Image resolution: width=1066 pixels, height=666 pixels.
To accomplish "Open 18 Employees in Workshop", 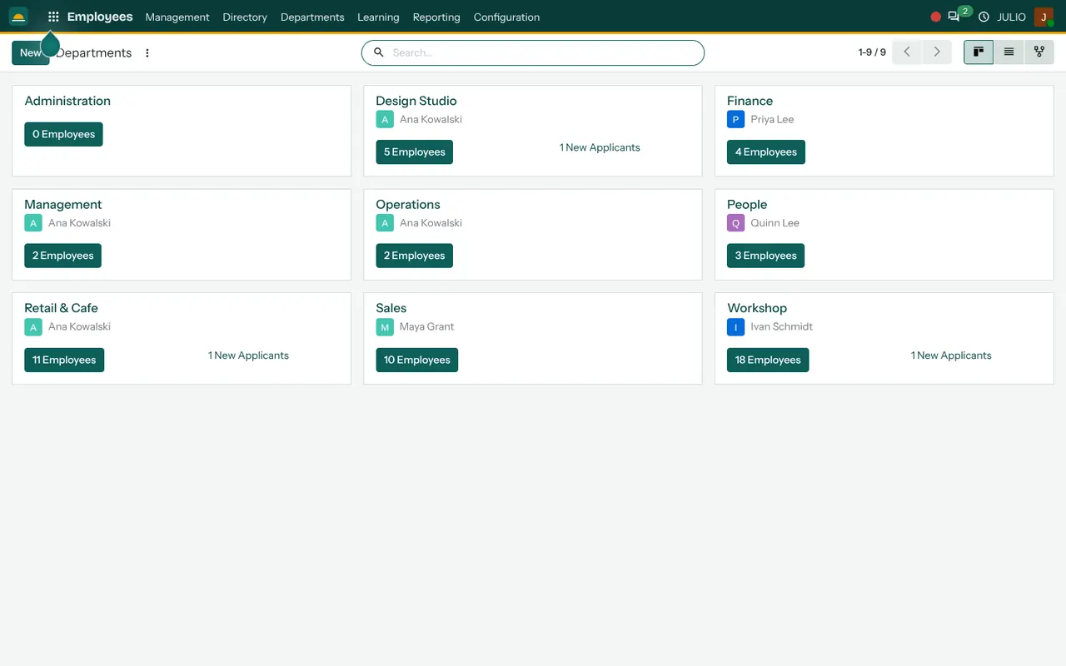I will [768, 360].
